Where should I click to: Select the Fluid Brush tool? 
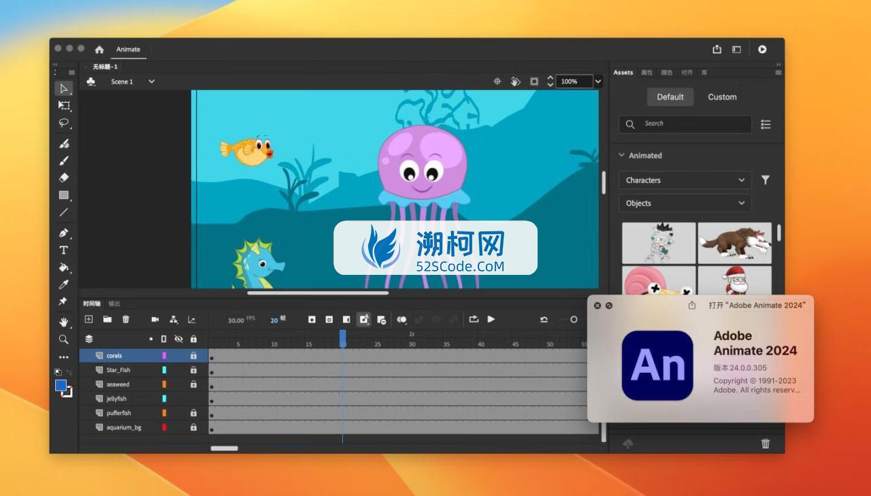(x=64, y=144)
